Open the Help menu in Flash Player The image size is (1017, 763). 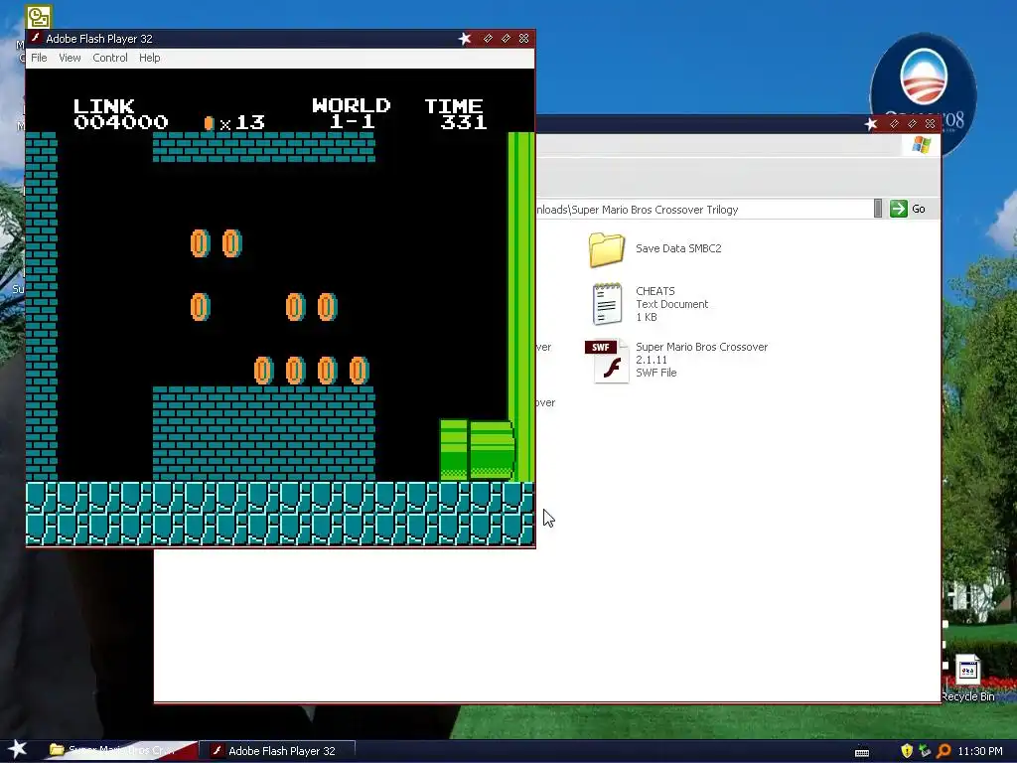(149, 58)
